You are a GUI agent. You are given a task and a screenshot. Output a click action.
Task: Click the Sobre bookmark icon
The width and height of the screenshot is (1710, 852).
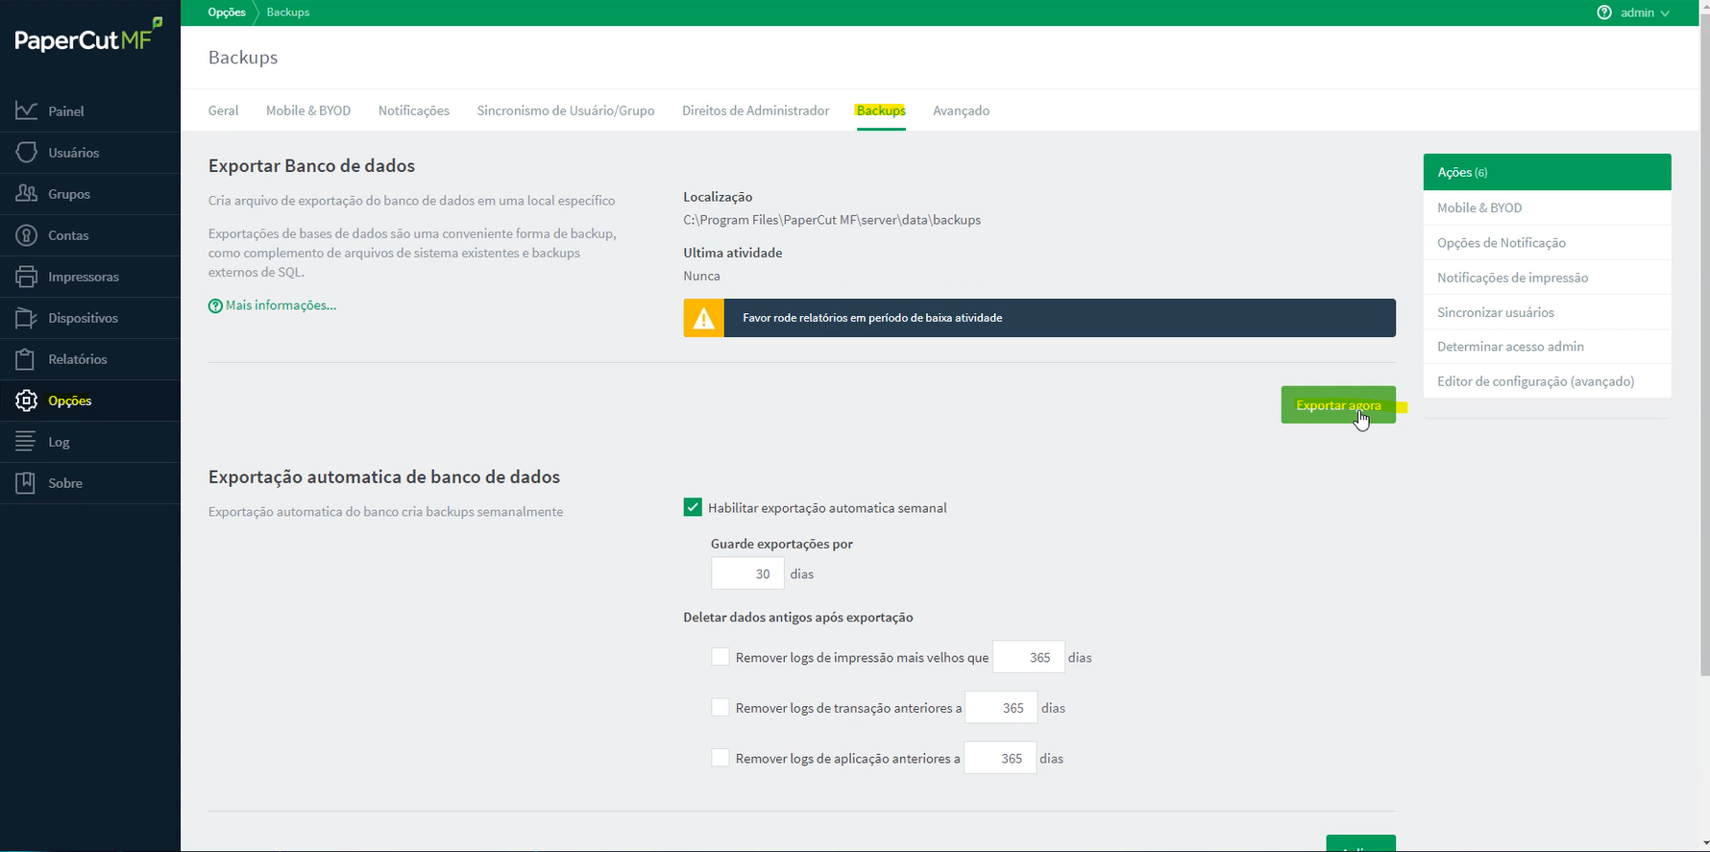point(27,482)
